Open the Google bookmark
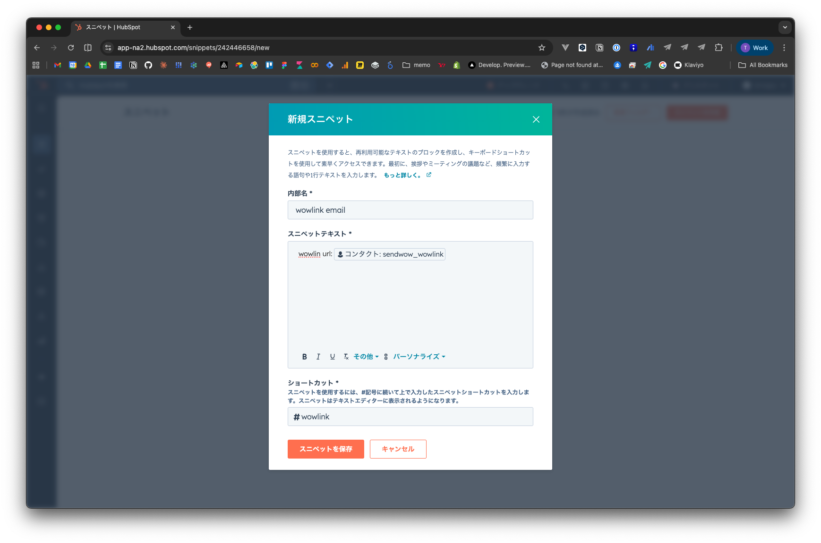 point(663,65)
